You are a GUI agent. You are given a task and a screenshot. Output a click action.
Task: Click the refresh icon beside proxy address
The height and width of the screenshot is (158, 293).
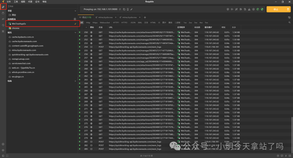120,9
